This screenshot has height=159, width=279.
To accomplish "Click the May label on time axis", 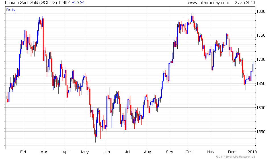I will [x=85, y=152].
